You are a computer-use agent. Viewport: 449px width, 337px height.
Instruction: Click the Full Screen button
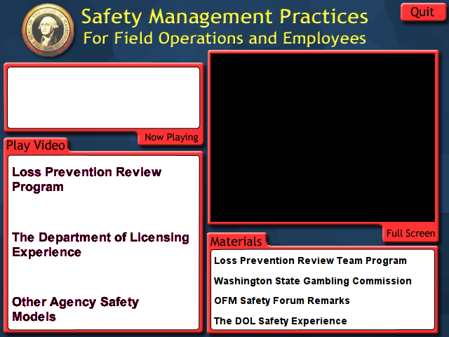click(x=410, y=234)
